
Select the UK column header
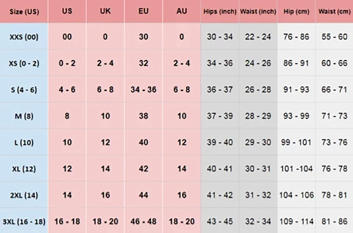[x=105, y=11]
